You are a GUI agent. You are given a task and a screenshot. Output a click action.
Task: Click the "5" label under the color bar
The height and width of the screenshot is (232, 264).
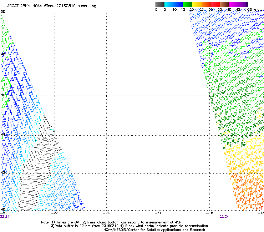165,10
